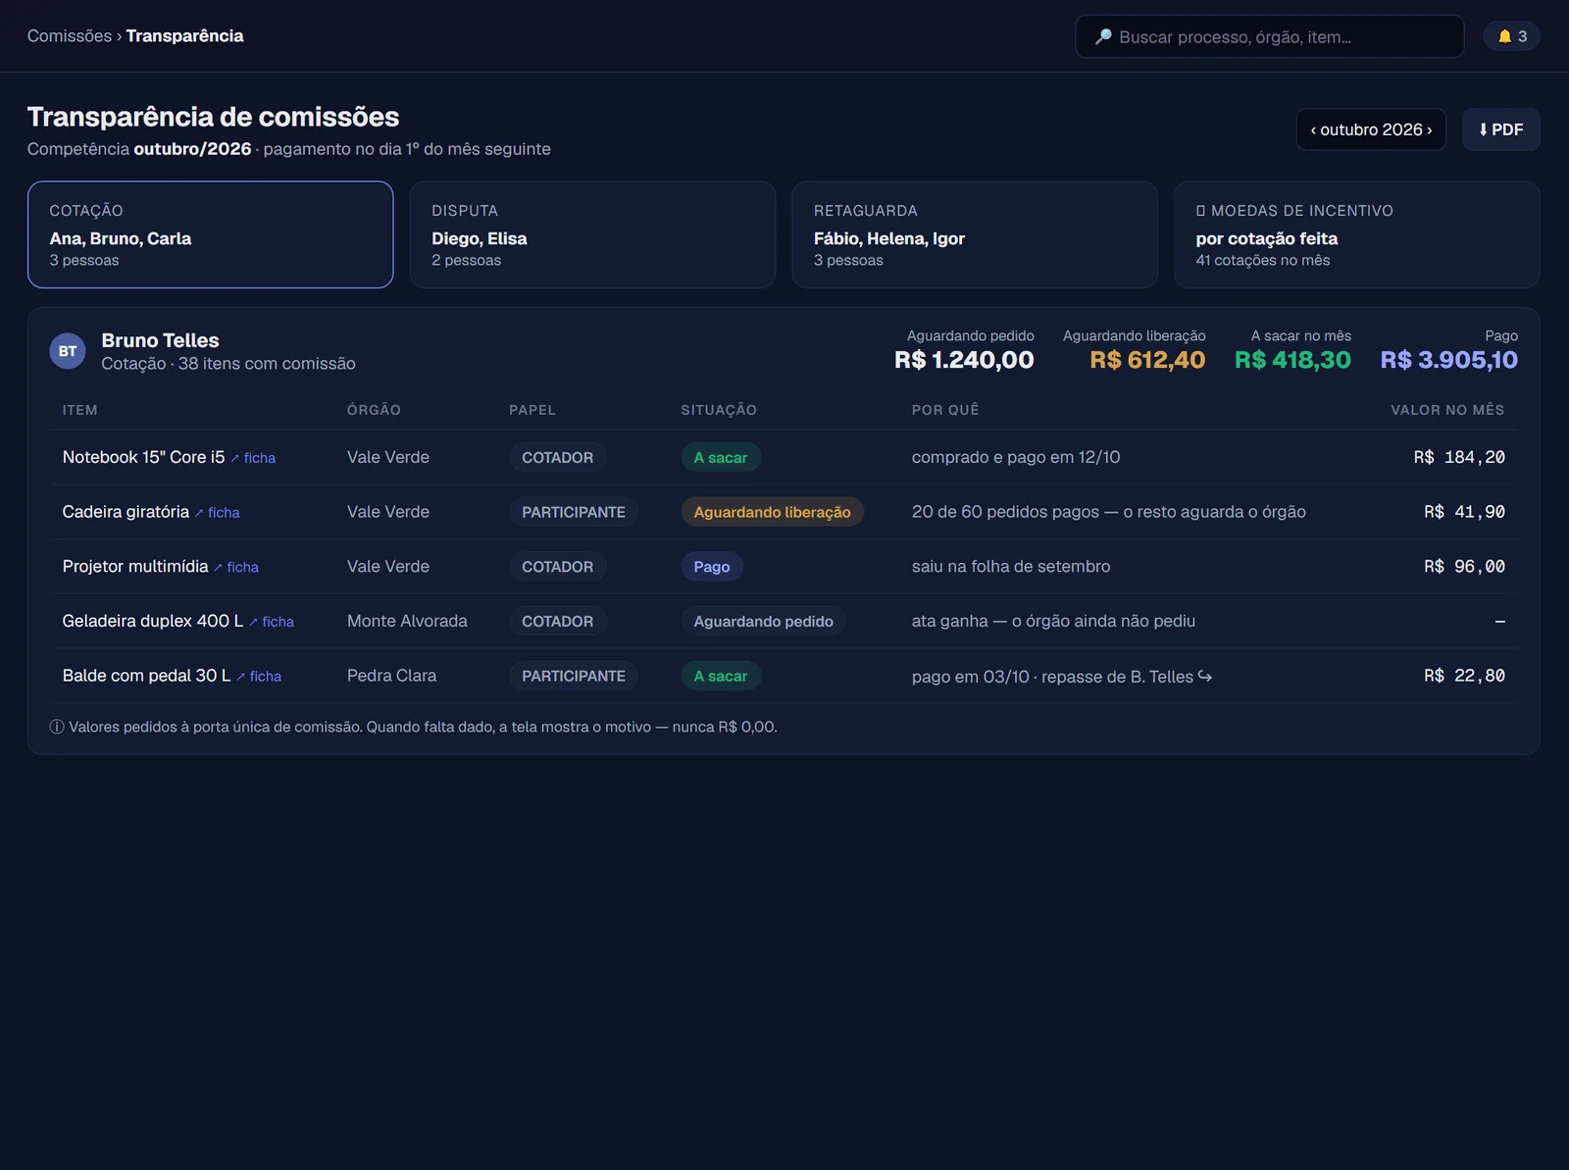Screen dimensions: 1569x1170
Task: Go to Comissões in the breadcrumb
Action: pyautogui.click(x=70, y=36)
